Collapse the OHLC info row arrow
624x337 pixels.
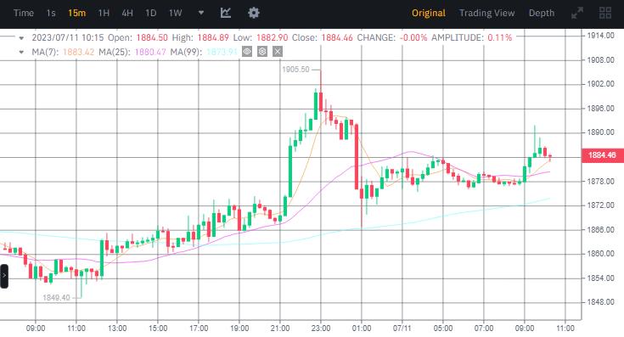21,38
